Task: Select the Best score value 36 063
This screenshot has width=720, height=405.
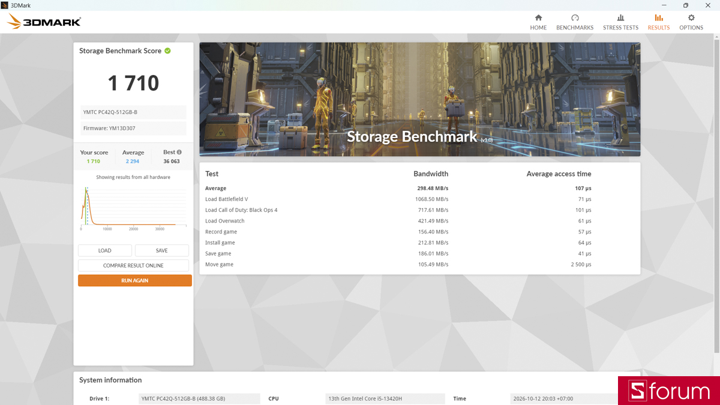Action: [x=172, y=161]
